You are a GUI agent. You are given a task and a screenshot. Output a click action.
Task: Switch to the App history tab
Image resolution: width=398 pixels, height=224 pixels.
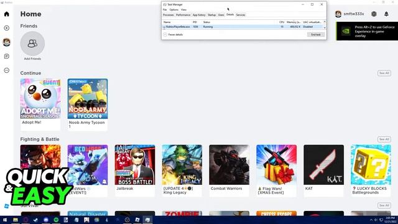click(199, 15)
